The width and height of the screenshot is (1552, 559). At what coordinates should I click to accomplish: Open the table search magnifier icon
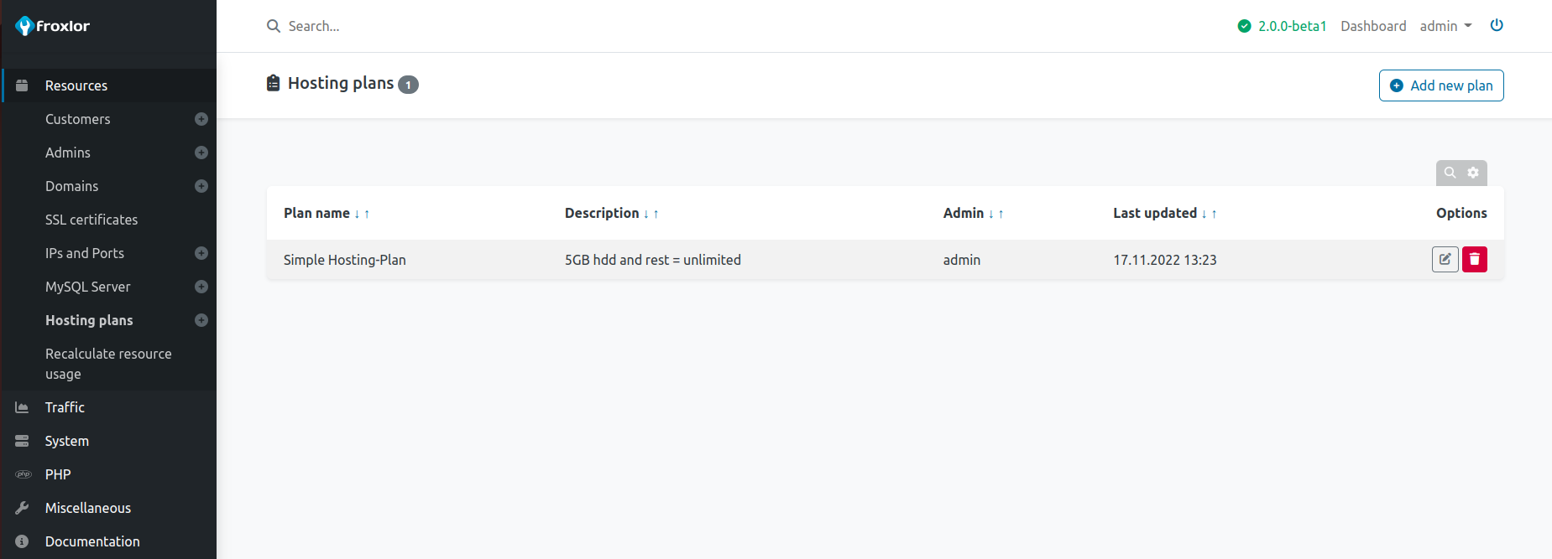point(1450,173)
